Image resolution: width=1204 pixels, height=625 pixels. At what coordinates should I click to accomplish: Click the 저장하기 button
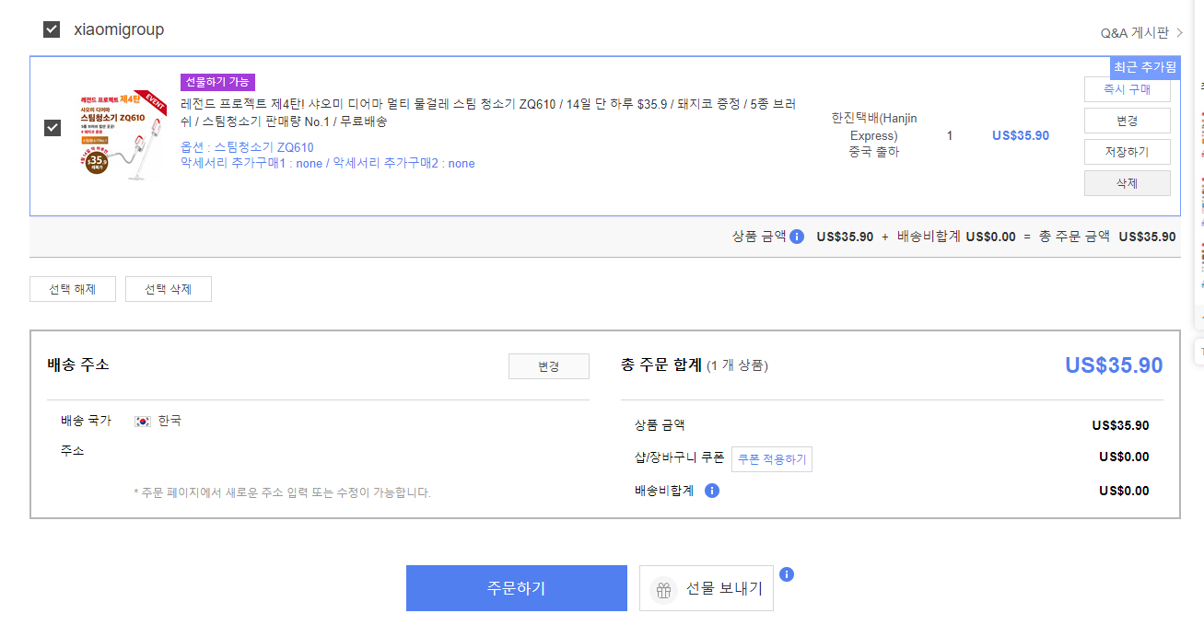pyautogui.click(x=1127, y=152)
